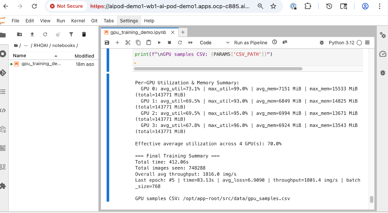This screenshot has width=388, height=213.
Task: Open the File menu
Action: pos(16,21)
